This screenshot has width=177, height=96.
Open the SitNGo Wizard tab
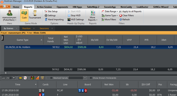click(161, 7)
